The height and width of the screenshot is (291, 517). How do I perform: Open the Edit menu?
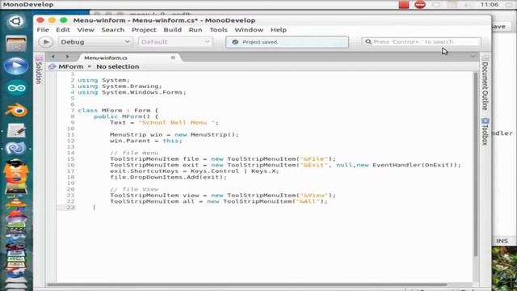tap(63, 30)
